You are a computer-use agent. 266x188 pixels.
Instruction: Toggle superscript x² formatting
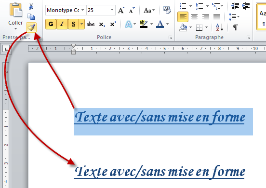tap(113, 24)
